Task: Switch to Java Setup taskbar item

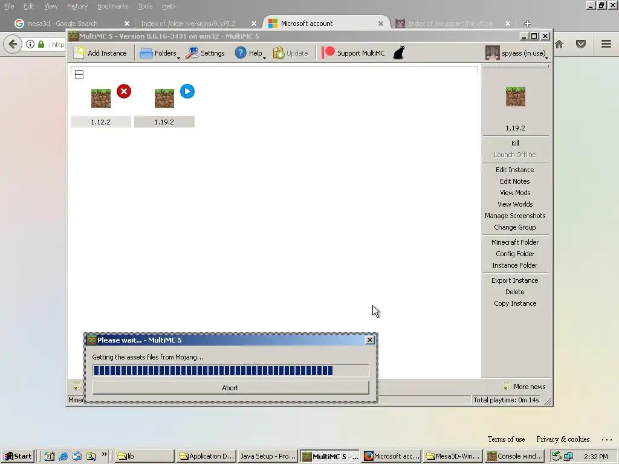Action: point(268,456)
